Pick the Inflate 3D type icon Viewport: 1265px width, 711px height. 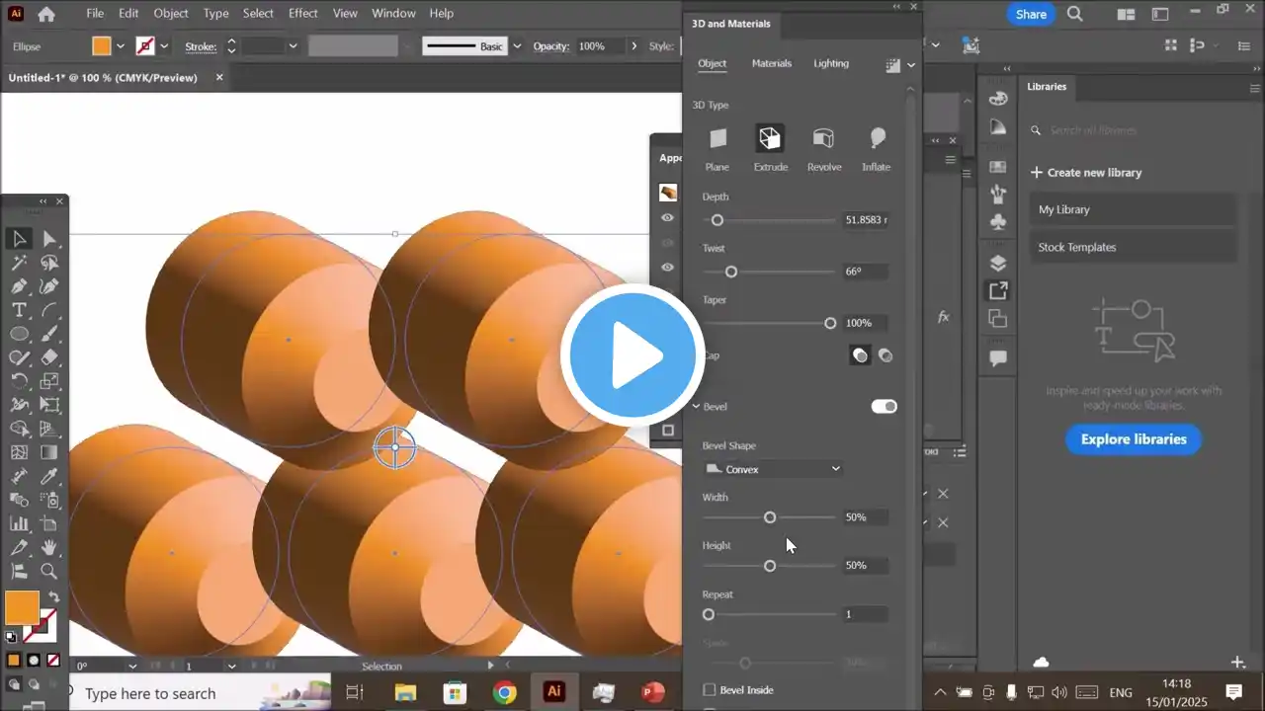(x=876, y=139)
